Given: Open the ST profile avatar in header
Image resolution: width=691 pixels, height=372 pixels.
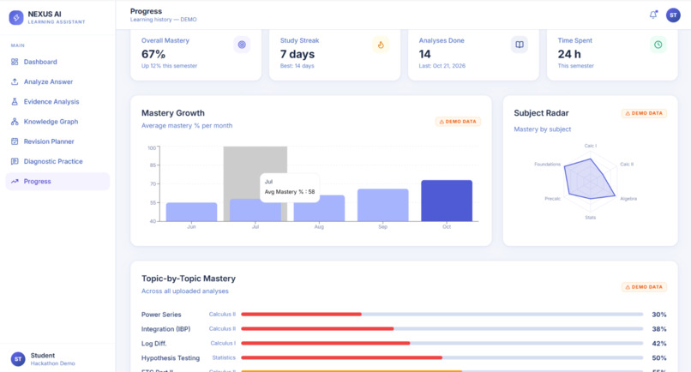Looking at the screenshot, I should 673,15.
